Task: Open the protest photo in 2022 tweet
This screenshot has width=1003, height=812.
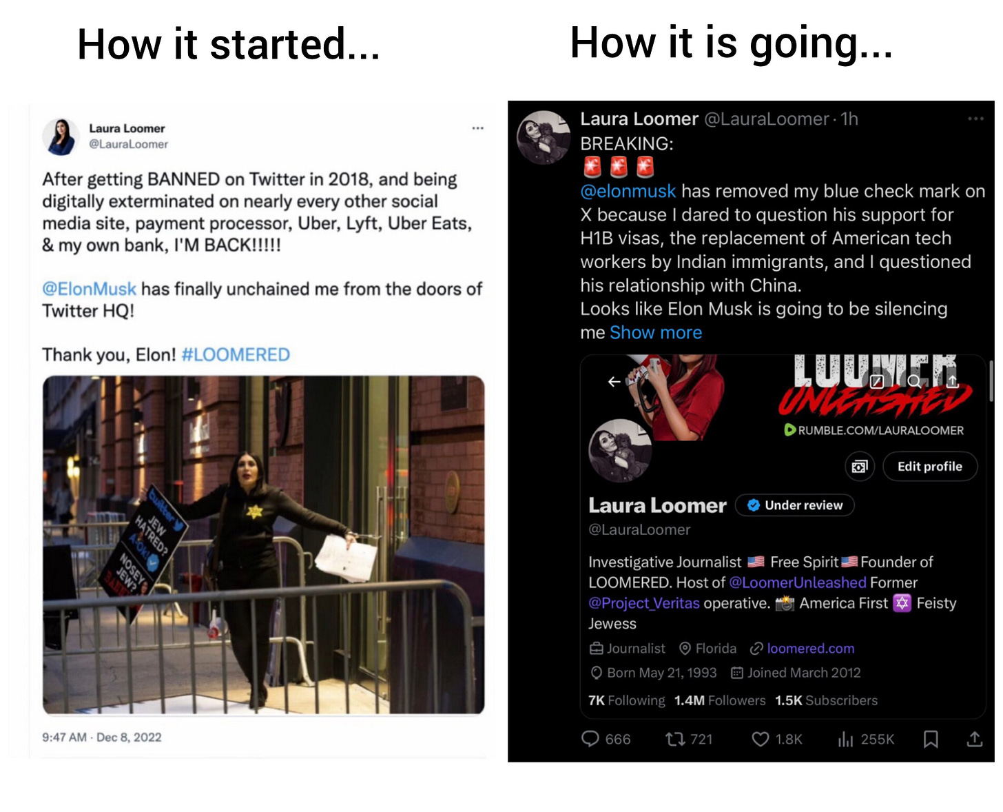Action: (263, 545)
